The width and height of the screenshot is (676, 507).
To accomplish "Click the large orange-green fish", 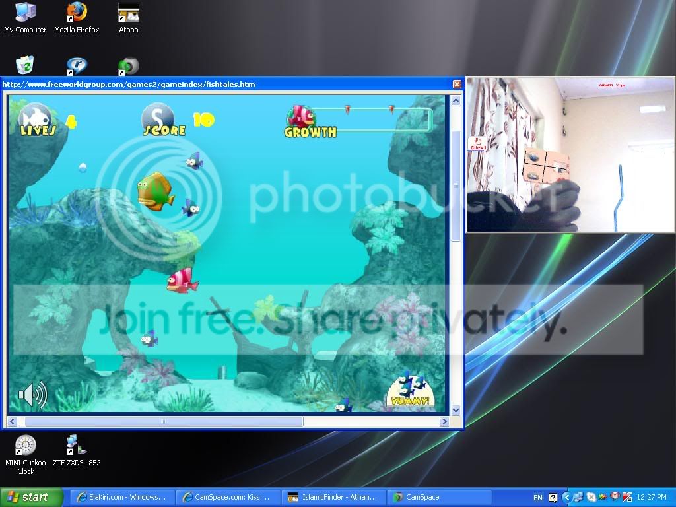I will [156, 191].
